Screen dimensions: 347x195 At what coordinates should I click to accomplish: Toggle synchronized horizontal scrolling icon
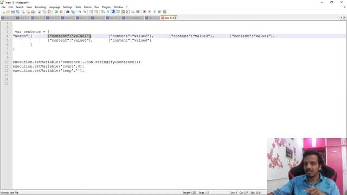[x=97, y=12]
